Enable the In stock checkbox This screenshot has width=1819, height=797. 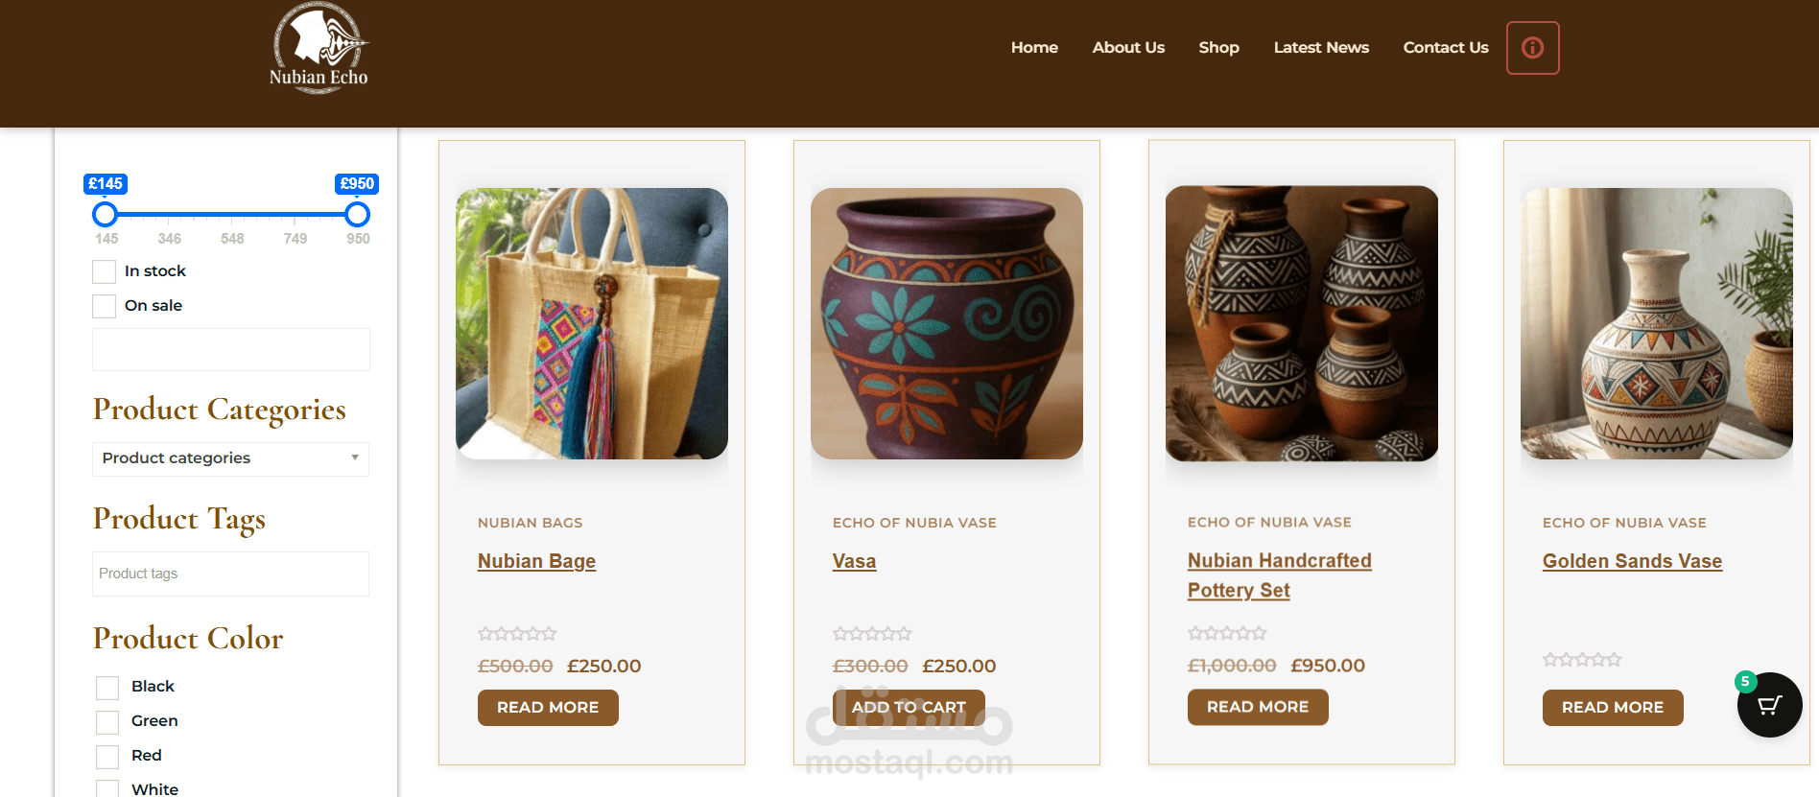point(104,271)
